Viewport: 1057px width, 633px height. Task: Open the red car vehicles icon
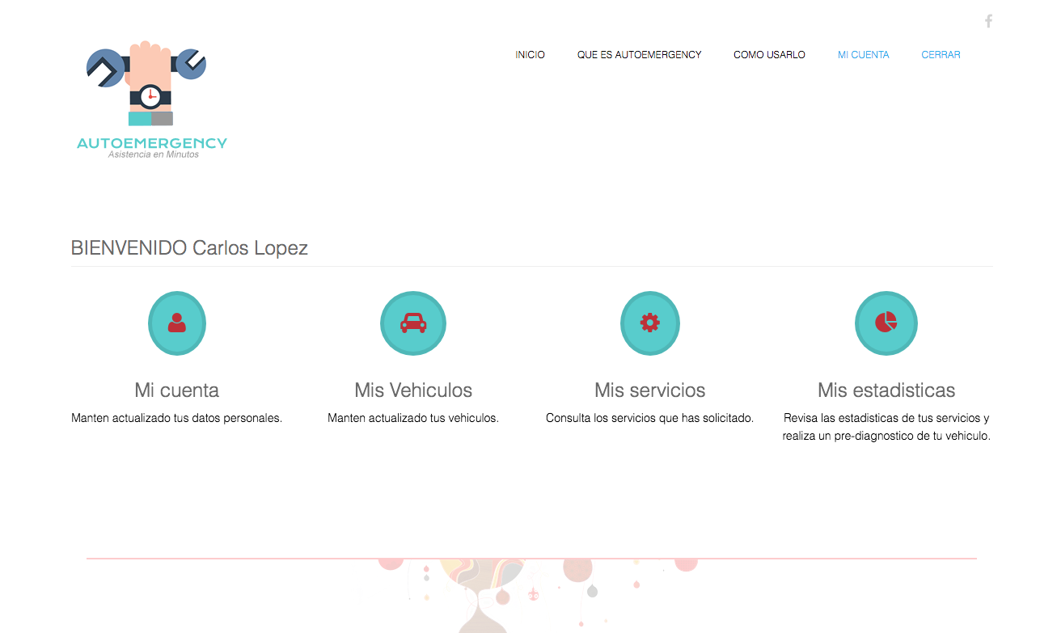(x=413, y=323)
